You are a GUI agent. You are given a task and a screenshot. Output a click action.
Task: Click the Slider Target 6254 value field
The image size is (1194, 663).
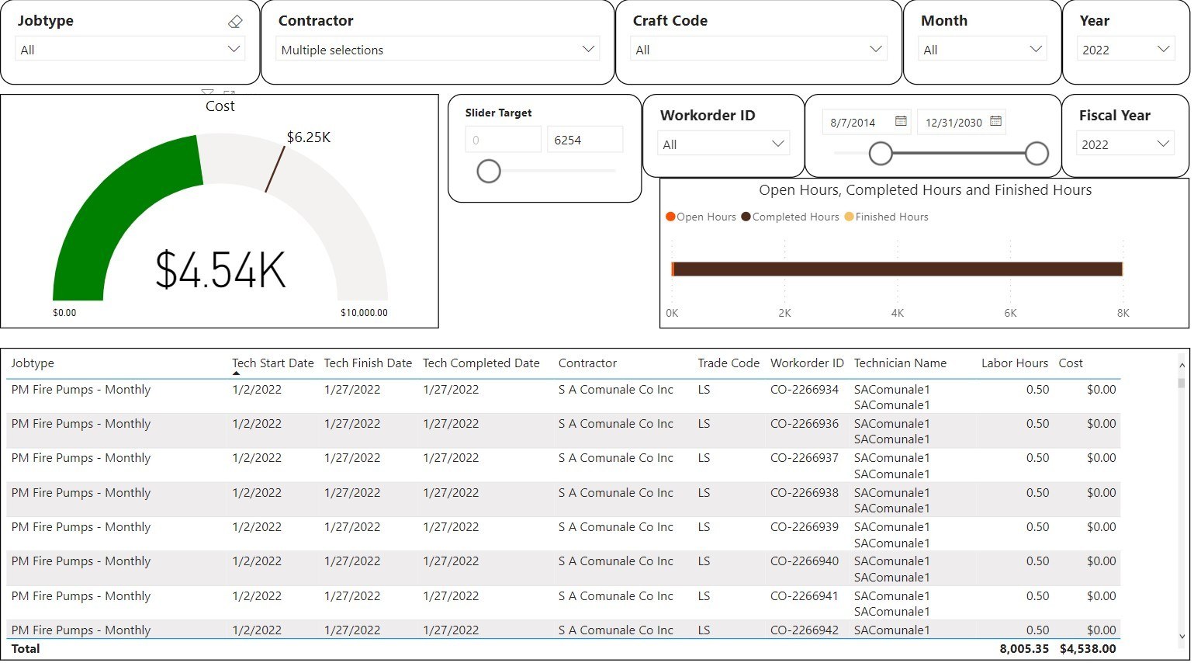click(584, 140)
